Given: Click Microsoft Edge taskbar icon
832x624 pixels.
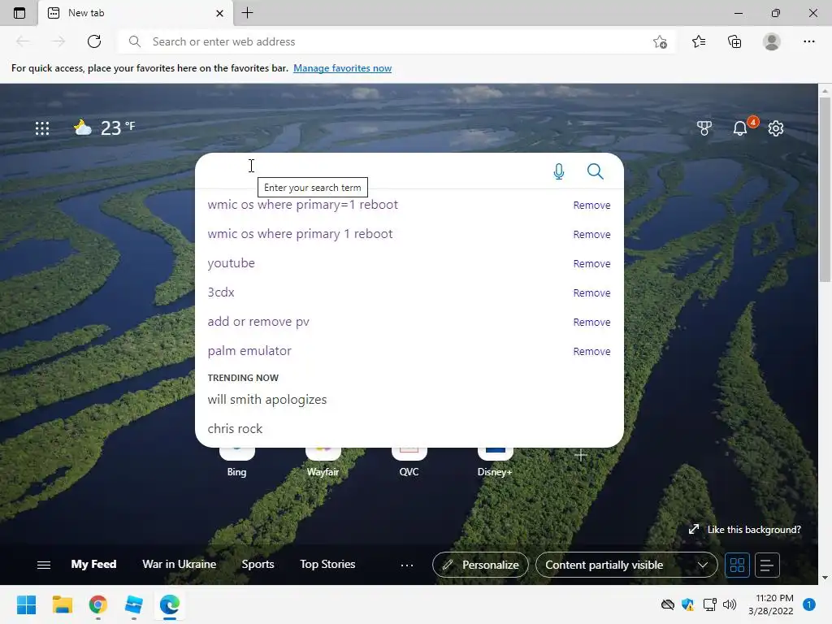Looking at the screenshot, I should tap(170, 604).
